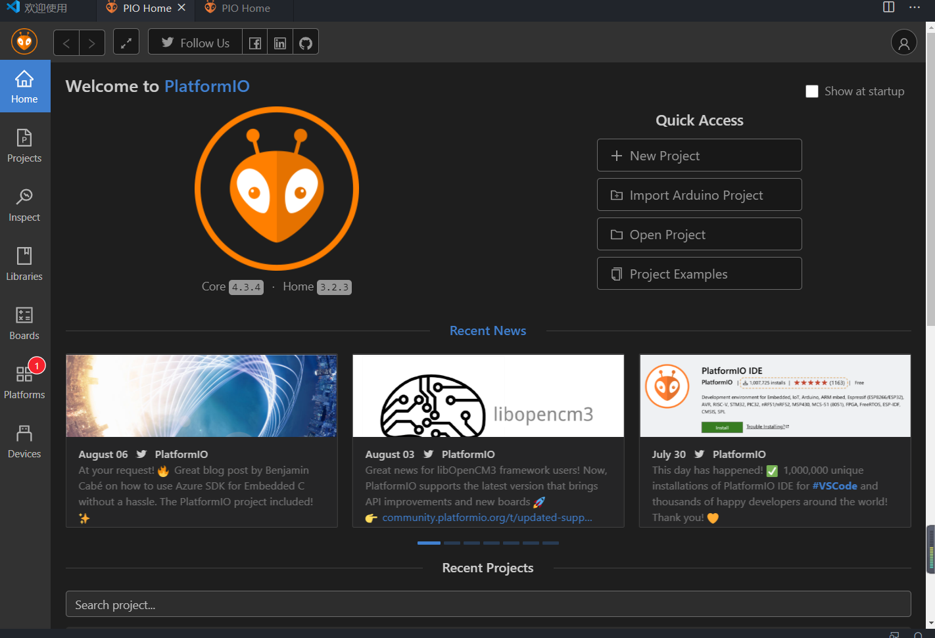The image size is (935, 638).
Task: Toggle the Show at startup checkbox
Action: pyautogui.click(x=812, y=91)
